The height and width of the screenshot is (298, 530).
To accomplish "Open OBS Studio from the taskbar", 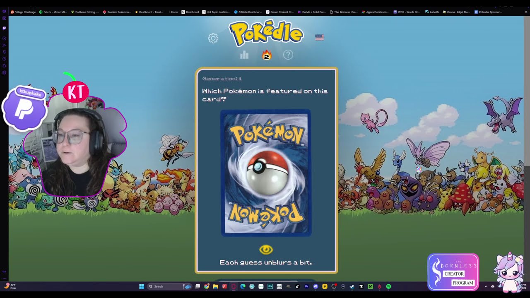I will click(x=334, y=286).
